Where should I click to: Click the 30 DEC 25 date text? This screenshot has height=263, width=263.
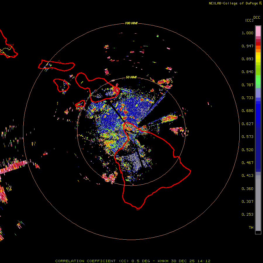pos(183,261)
